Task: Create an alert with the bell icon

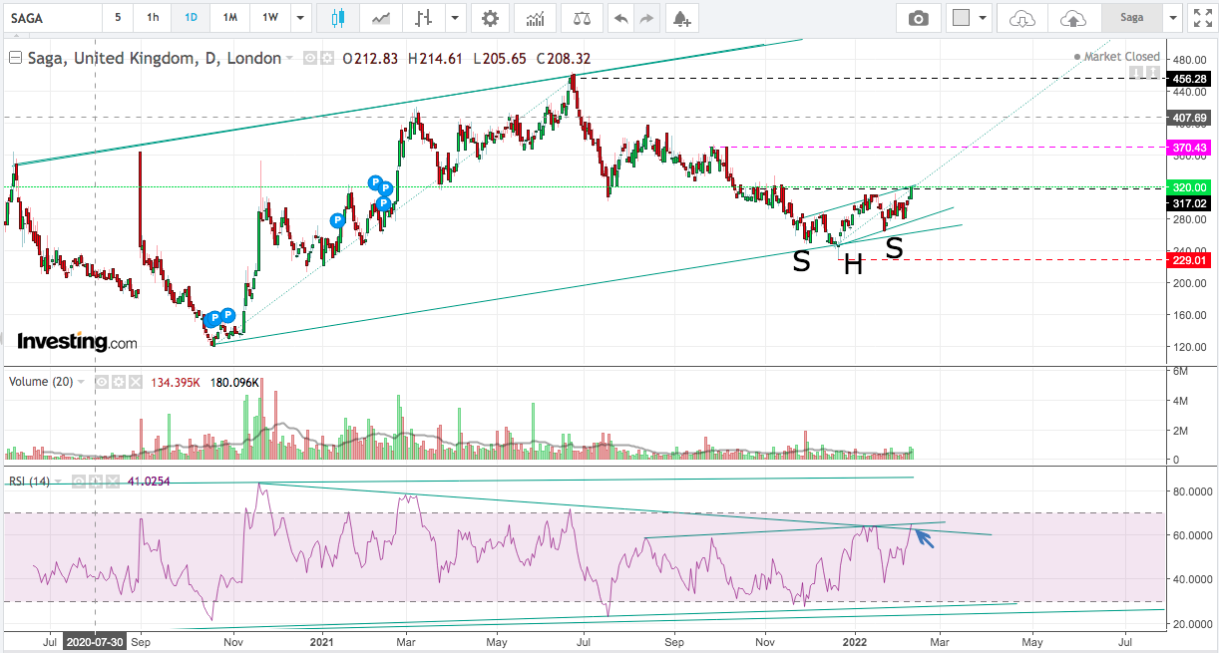Action: (681, 18)
